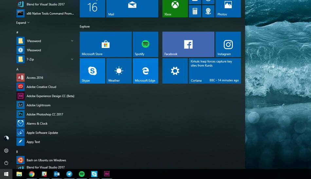Select the Explore tile group header
Viewport: 311px width, 179px height.
[85, 26]
